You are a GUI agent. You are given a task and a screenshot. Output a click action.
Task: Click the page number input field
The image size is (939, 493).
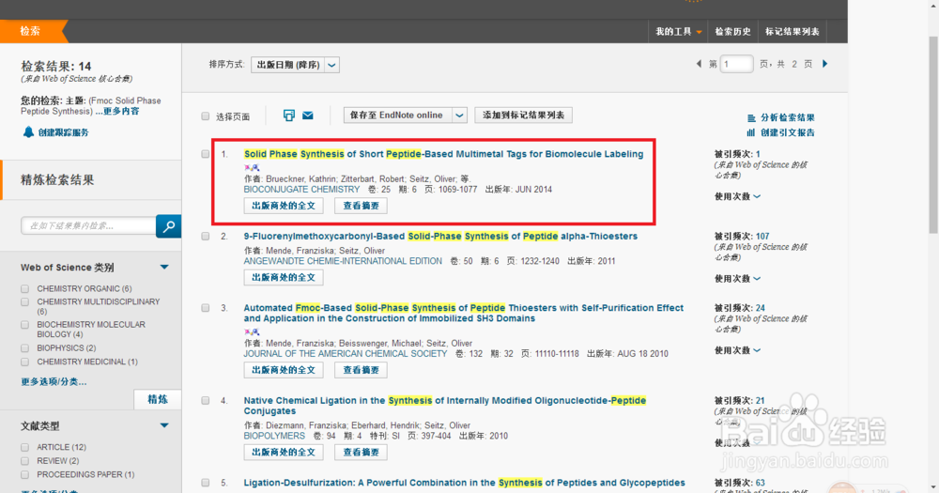[x=736, y=64]
